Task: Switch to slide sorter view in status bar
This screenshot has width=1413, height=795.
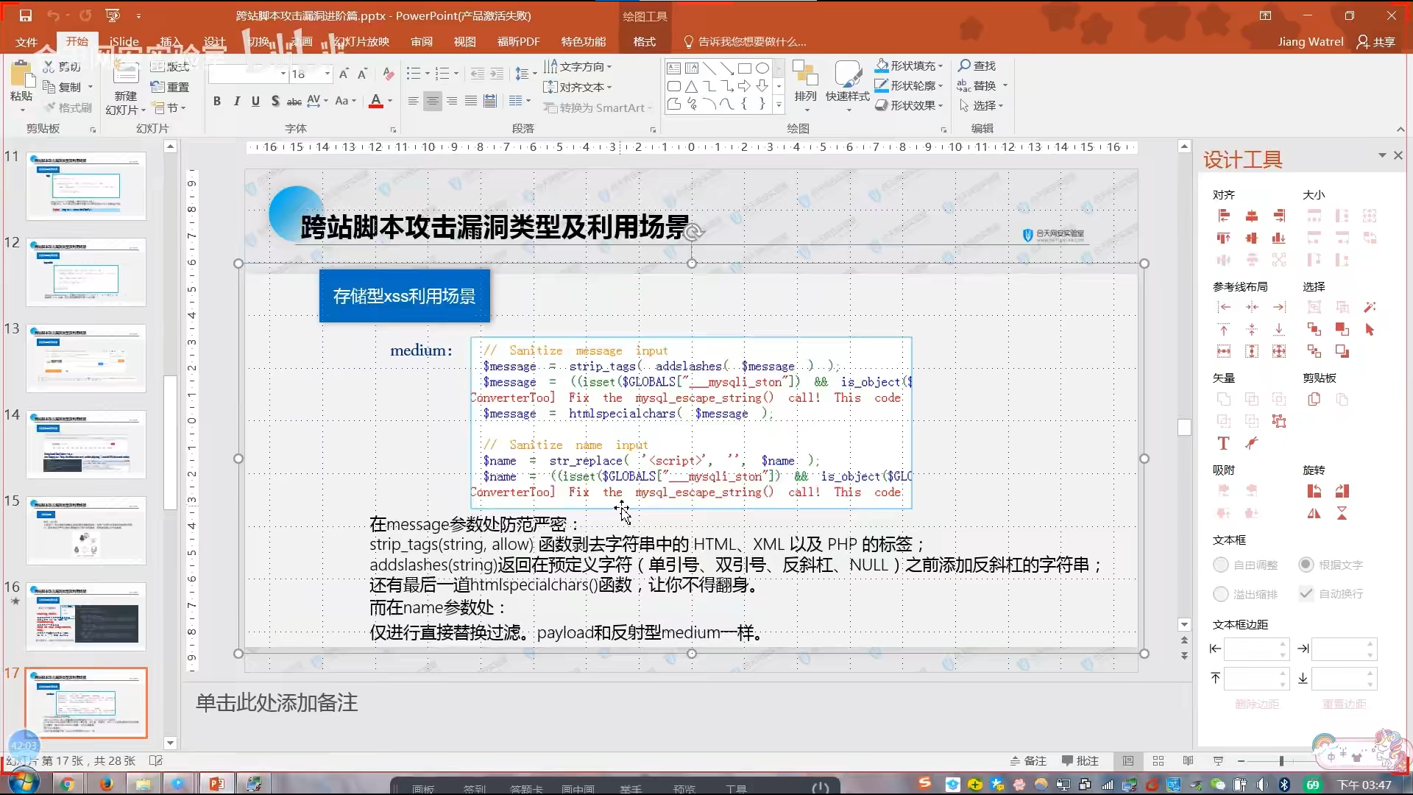Action: click(1158, 761)
